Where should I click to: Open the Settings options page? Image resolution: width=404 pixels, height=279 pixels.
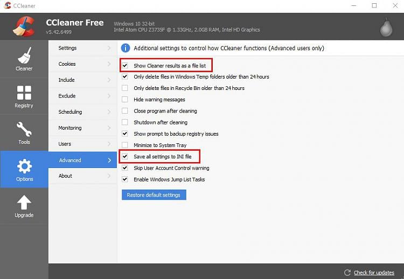click(83, 48)
